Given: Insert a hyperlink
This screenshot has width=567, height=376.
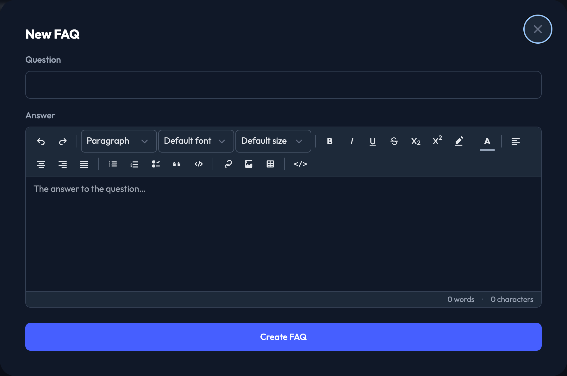Looking at the screenshot, I should click(228, 164).
